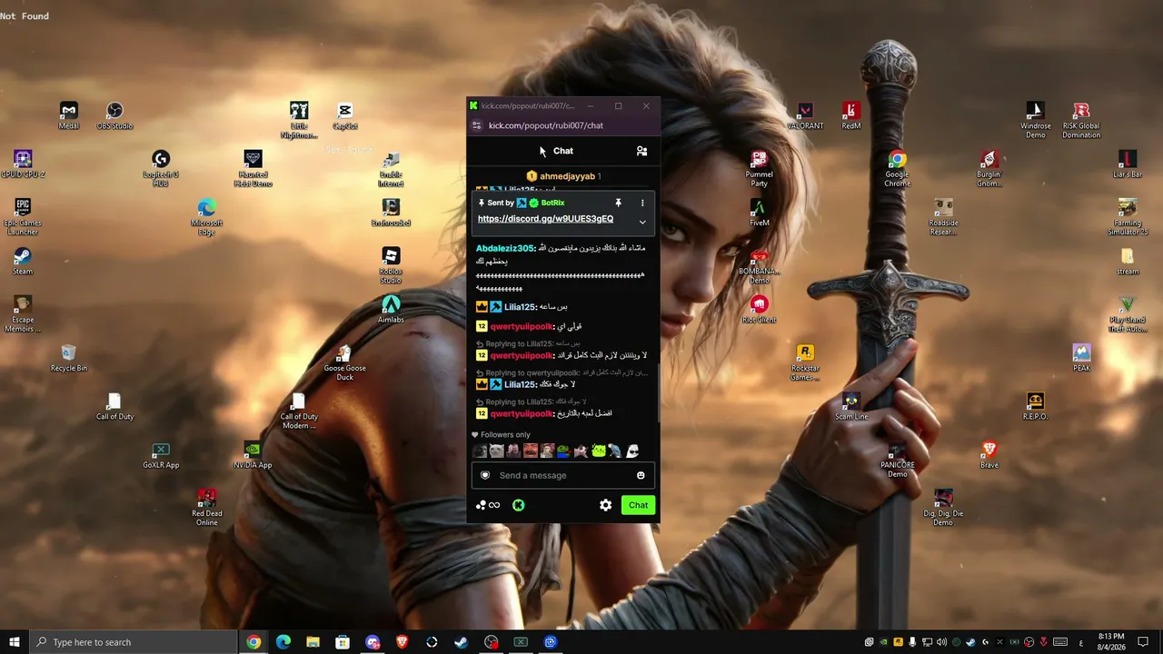Open the Kick green logo button below chat
Viewport: 1163px width, 654px height.
tap(518, 505)
